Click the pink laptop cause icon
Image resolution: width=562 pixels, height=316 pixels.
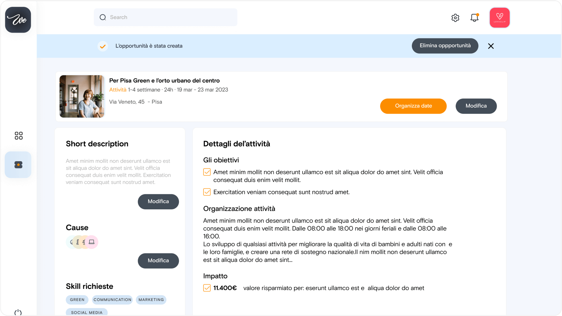(x=92, y=242)
